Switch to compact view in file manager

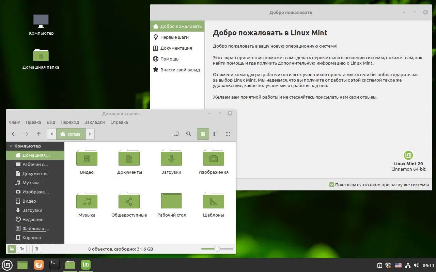tap(228, 134)
